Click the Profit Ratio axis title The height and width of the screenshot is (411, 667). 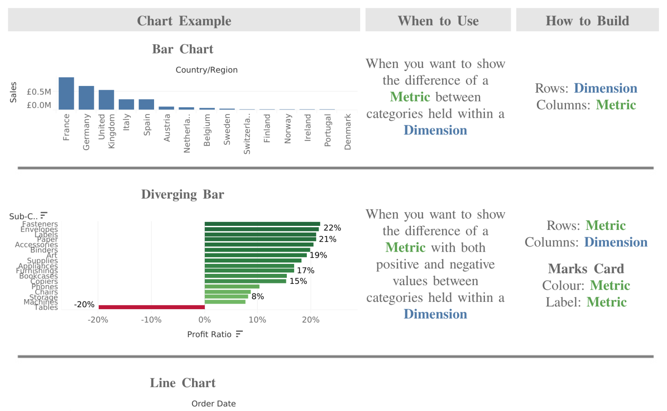point(209,334)
